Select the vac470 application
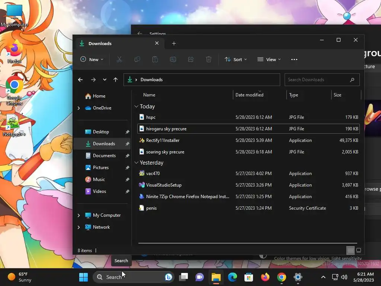Viewport: 381px width, 286px height. [248, 174]
